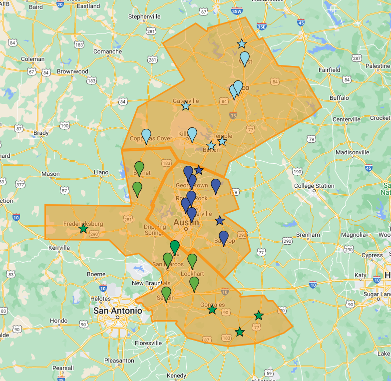
Task: Select the Madisonville label
Action: 353,152
